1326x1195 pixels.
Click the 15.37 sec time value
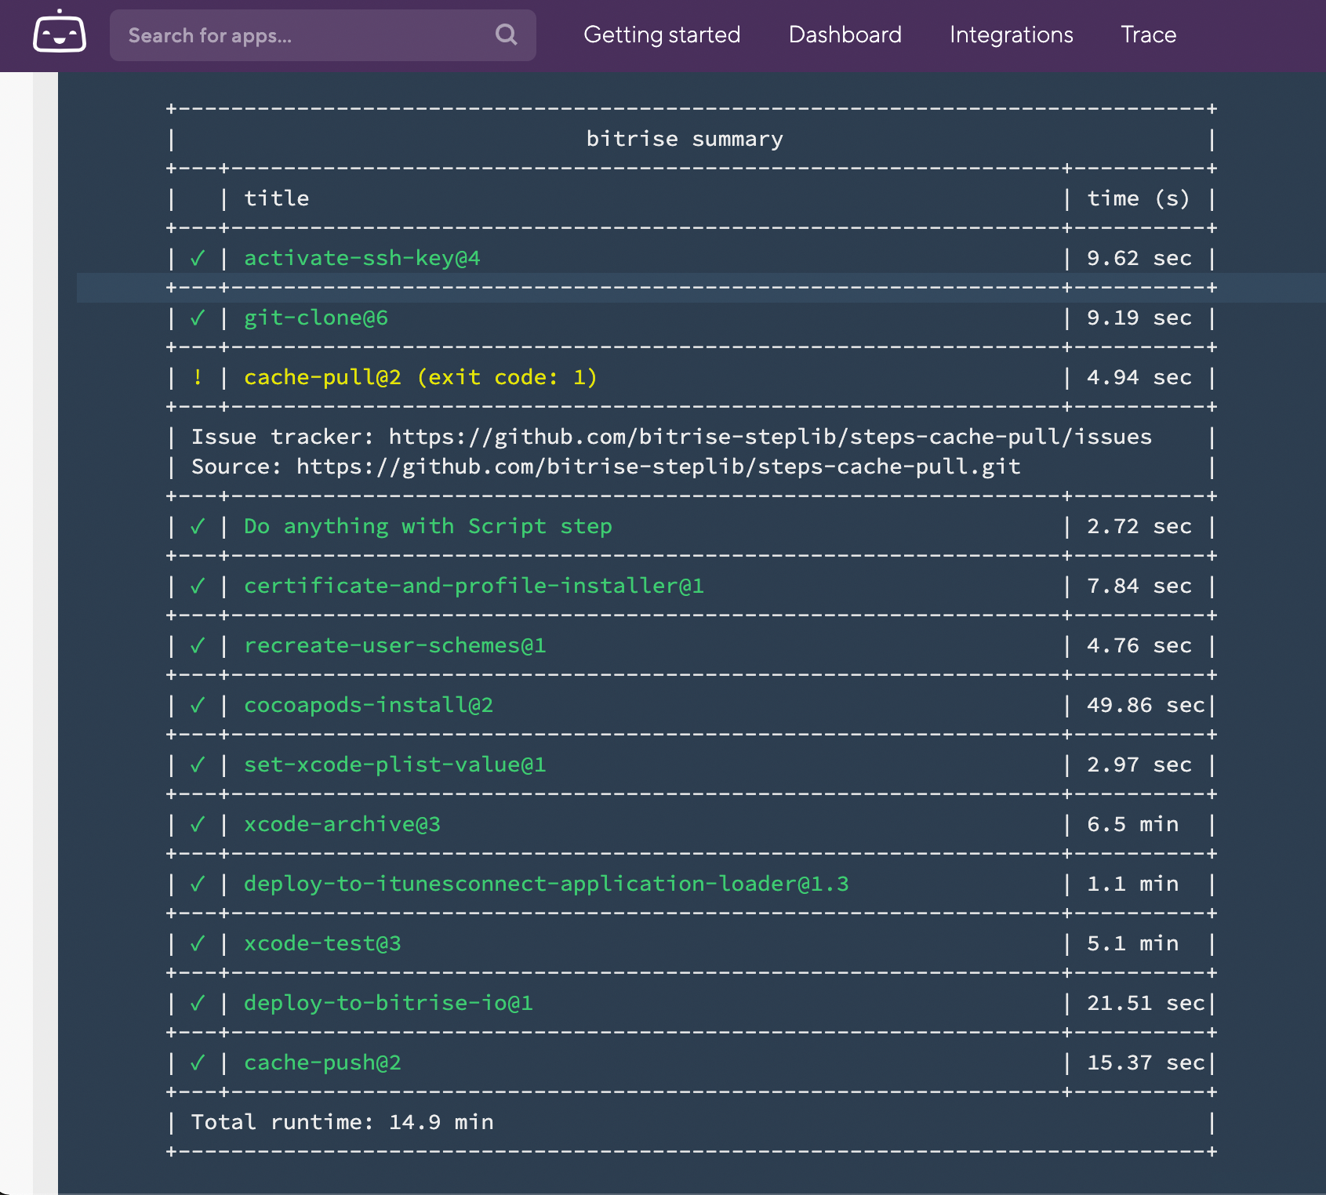[x=1146, y=1062]
